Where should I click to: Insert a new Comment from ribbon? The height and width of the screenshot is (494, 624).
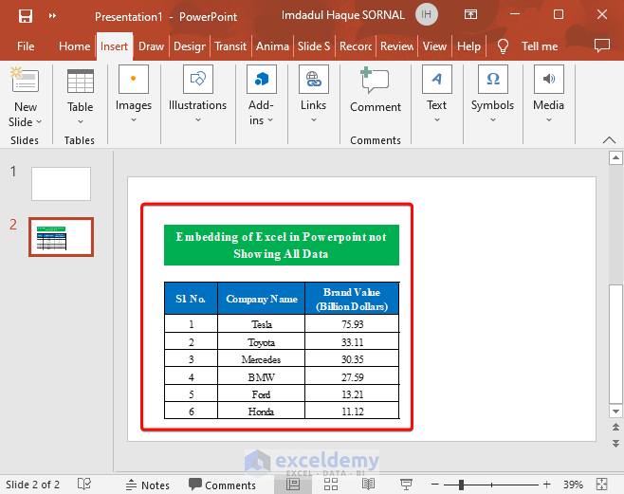pyautogui.click(x=376, y=90)
